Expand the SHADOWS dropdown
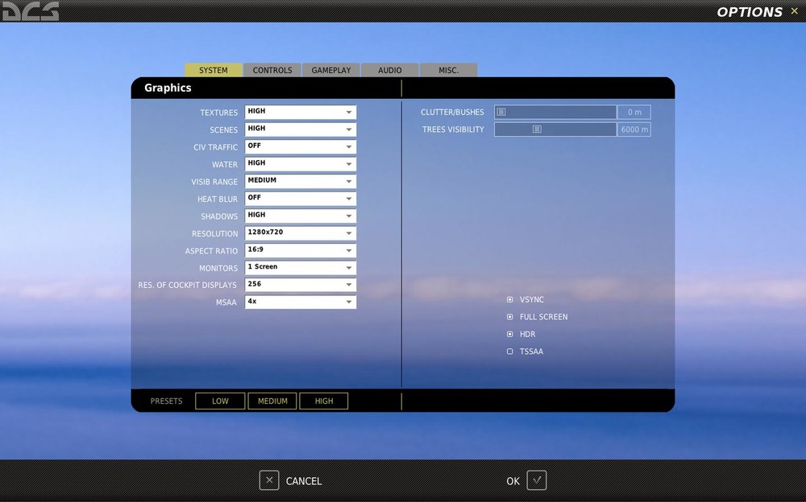The height and width of the screenshot is (502, 806). (x=300, y=216)
